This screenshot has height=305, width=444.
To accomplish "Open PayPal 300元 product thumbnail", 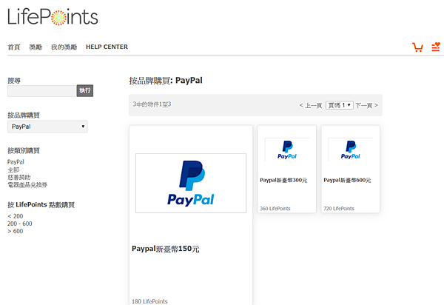I will pyautogui.click(x=287, y=150).
